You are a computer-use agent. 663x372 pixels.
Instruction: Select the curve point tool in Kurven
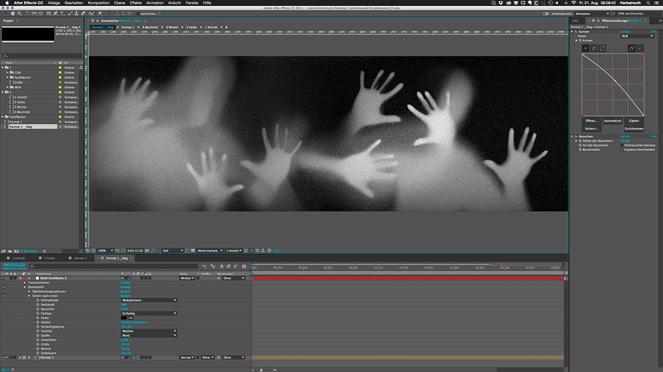pyautogui.click(x=632, y=48)
